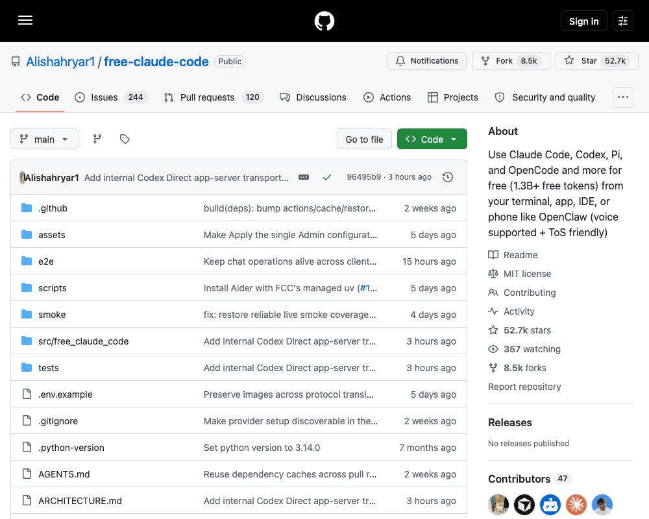
Task: Click Report repository
Action: coord(524,387)
